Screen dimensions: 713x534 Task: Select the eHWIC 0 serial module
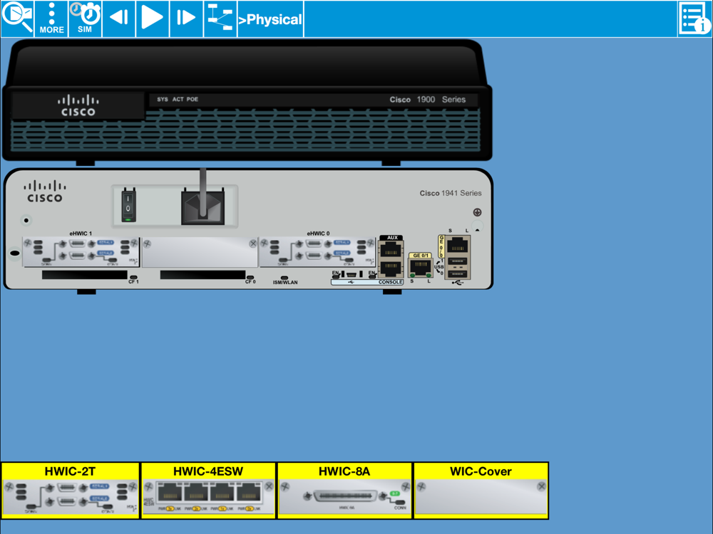pyautogui.click(x=317, y=252)
